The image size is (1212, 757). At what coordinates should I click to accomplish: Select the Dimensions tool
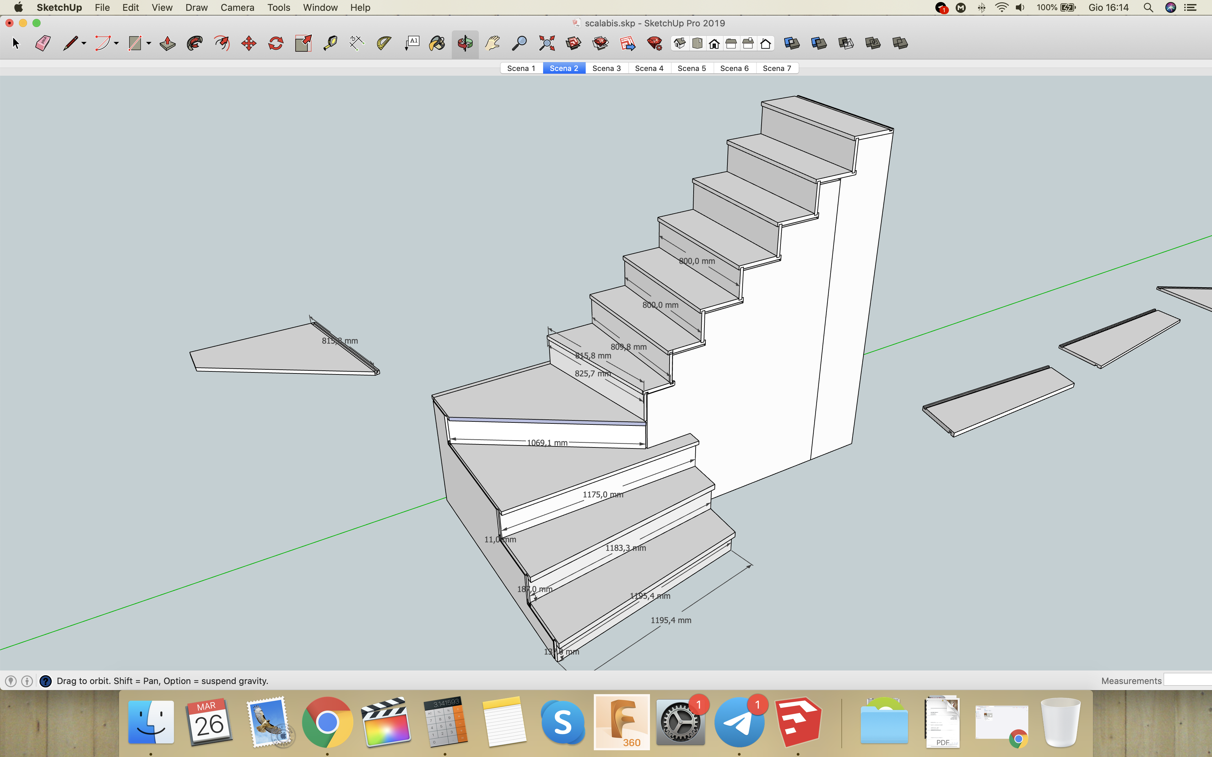point(357,44)
